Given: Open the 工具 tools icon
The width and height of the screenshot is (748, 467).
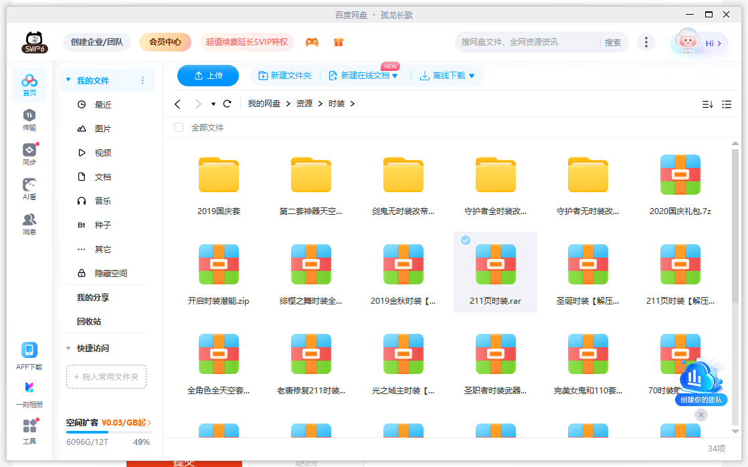Looking at the screenshot, I should (29, 431).
